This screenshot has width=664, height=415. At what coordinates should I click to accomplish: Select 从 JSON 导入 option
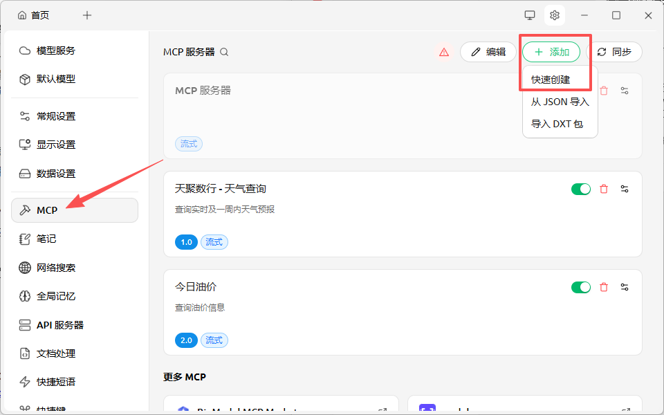pos(559,101)
